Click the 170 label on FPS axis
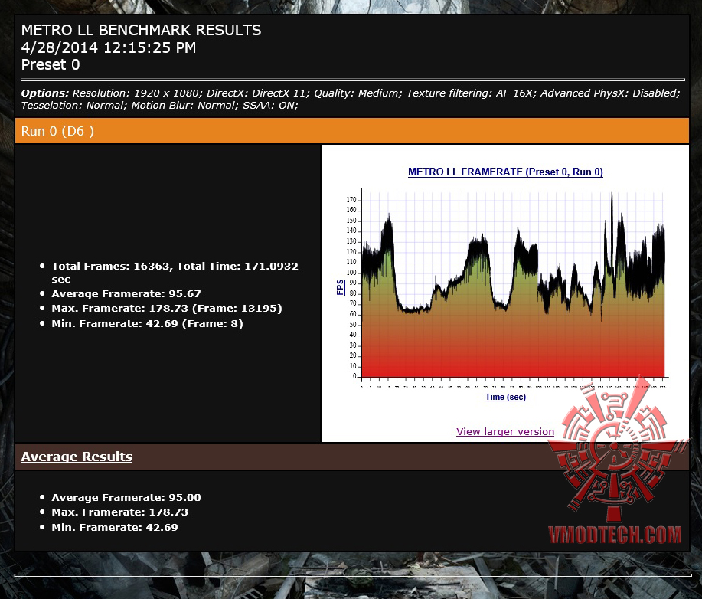 click(x=351, y=200)
